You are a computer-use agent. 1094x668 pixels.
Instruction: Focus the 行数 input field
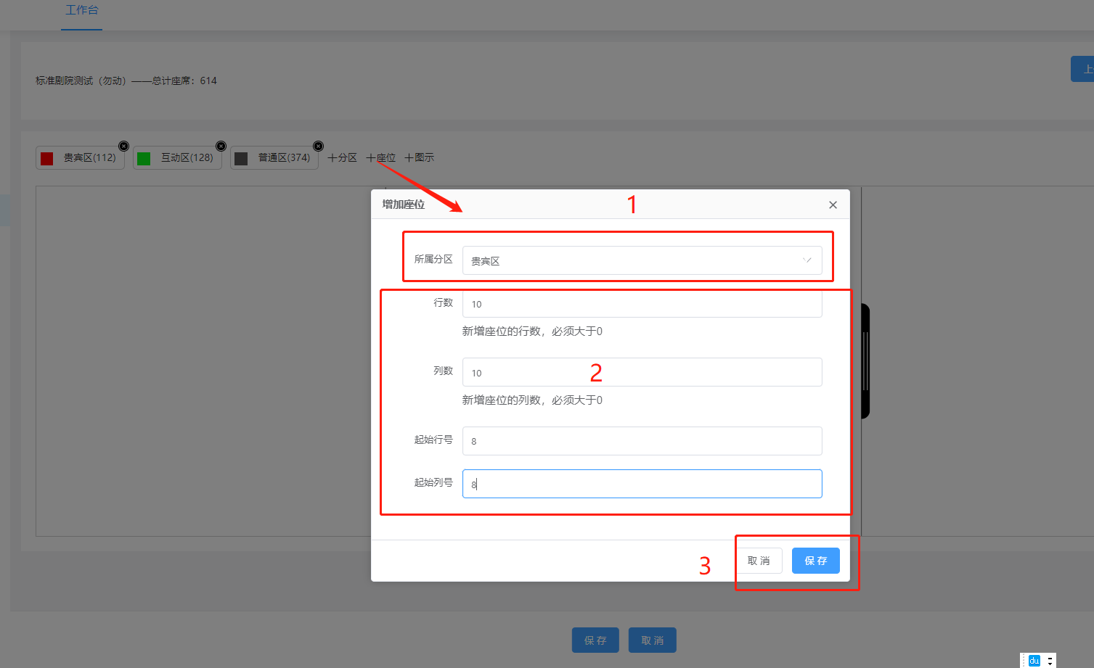tap(642, 304)
